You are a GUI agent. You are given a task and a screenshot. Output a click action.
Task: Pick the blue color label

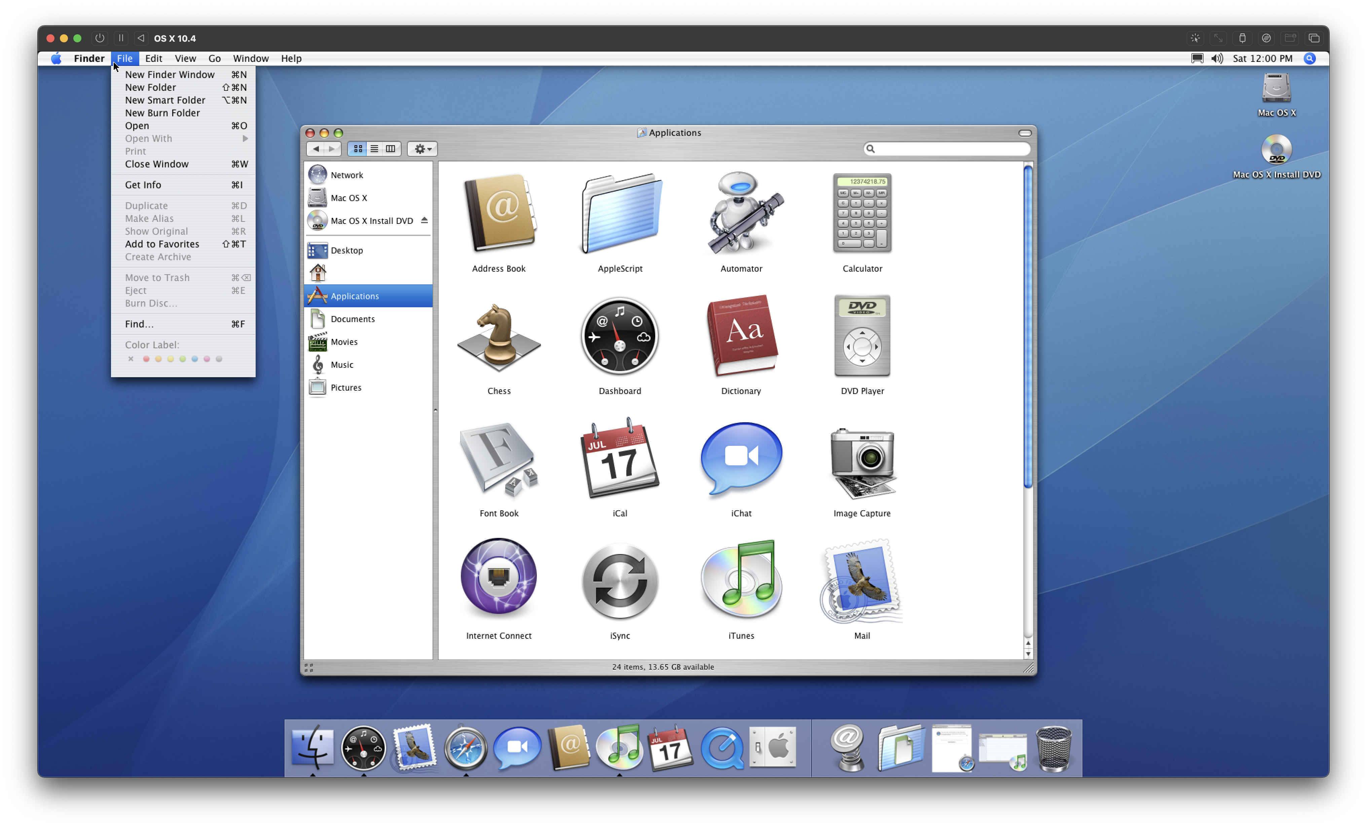coord(195,359)
